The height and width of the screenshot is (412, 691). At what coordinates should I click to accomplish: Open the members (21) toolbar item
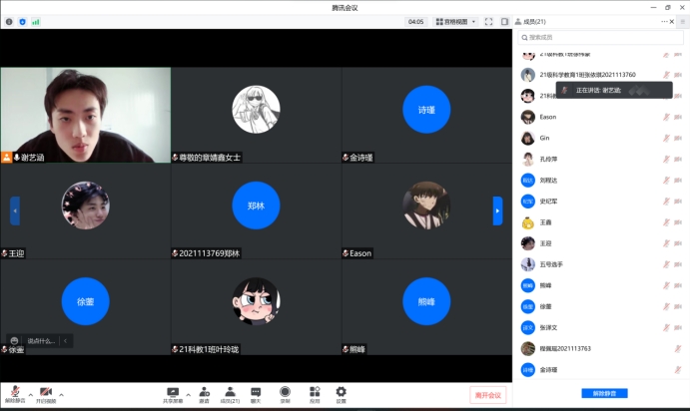230,392
